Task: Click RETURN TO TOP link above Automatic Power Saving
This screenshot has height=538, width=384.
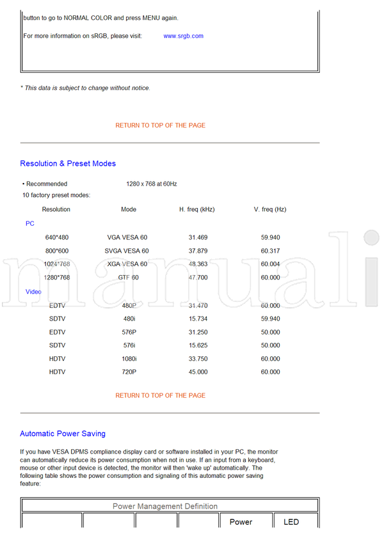Action: point(160,395)
